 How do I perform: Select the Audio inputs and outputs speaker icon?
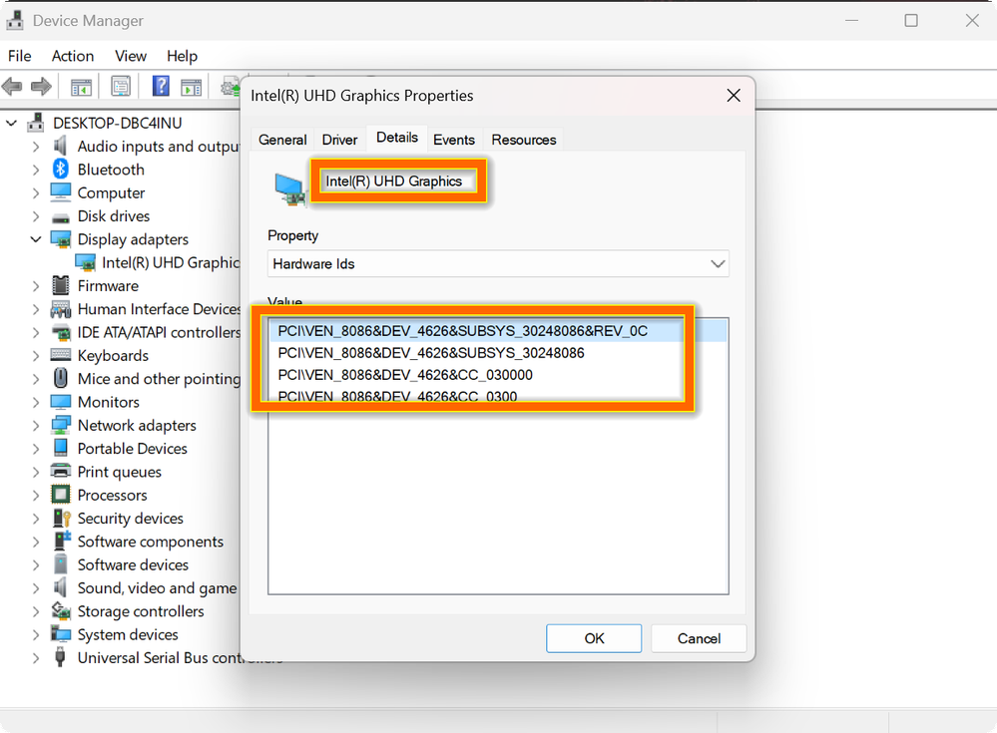pos(61,146)
